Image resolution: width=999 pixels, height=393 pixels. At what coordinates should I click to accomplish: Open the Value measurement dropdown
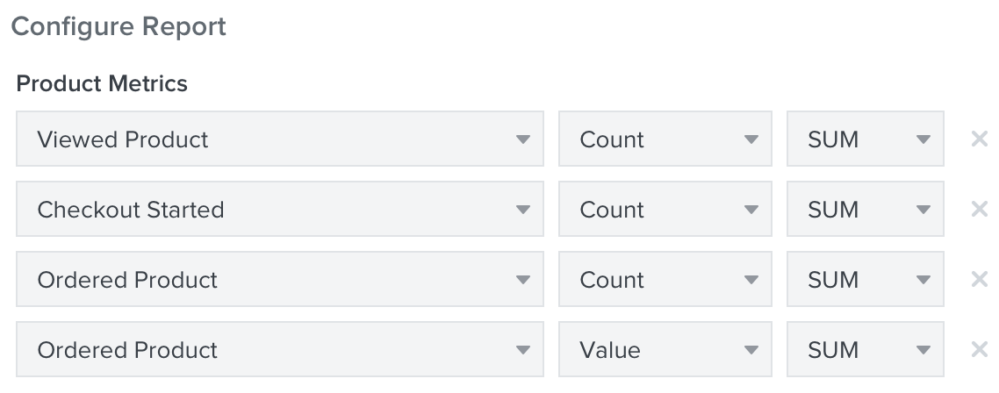[x=665, y=349]
